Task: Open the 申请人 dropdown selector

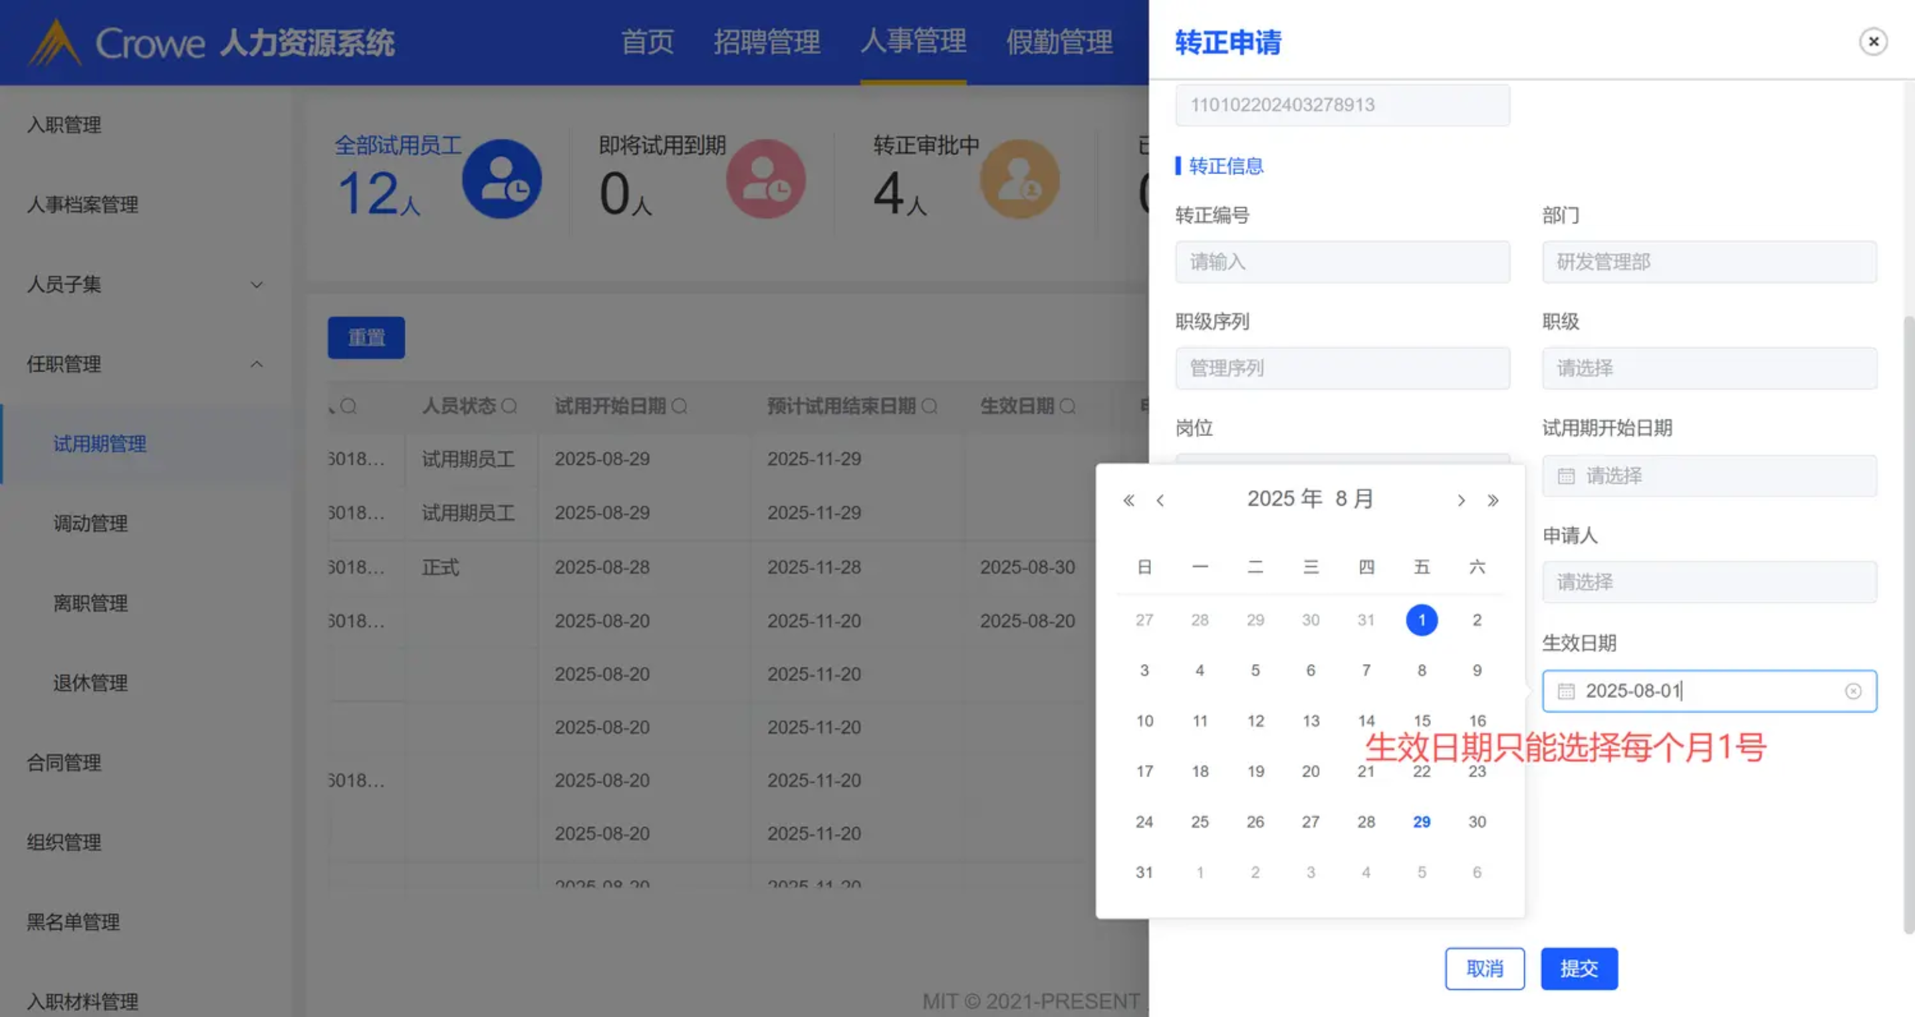Action: [x=1708, y=582]
